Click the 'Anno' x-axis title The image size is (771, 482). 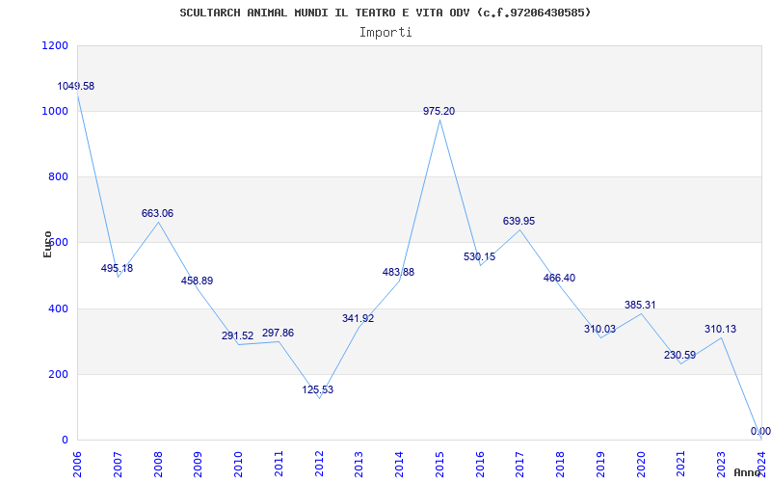(748, 472)
